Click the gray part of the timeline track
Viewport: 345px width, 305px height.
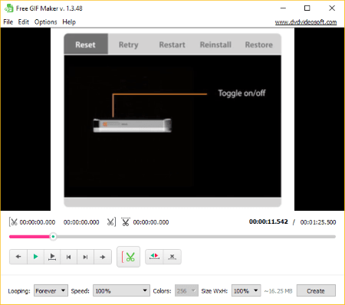[x=195, y=237]
